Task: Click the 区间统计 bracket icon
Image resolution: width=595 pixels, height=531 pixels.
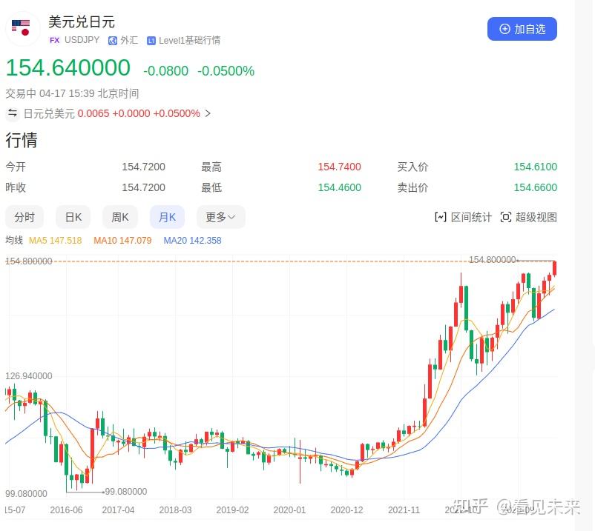Action: [440, 217]
